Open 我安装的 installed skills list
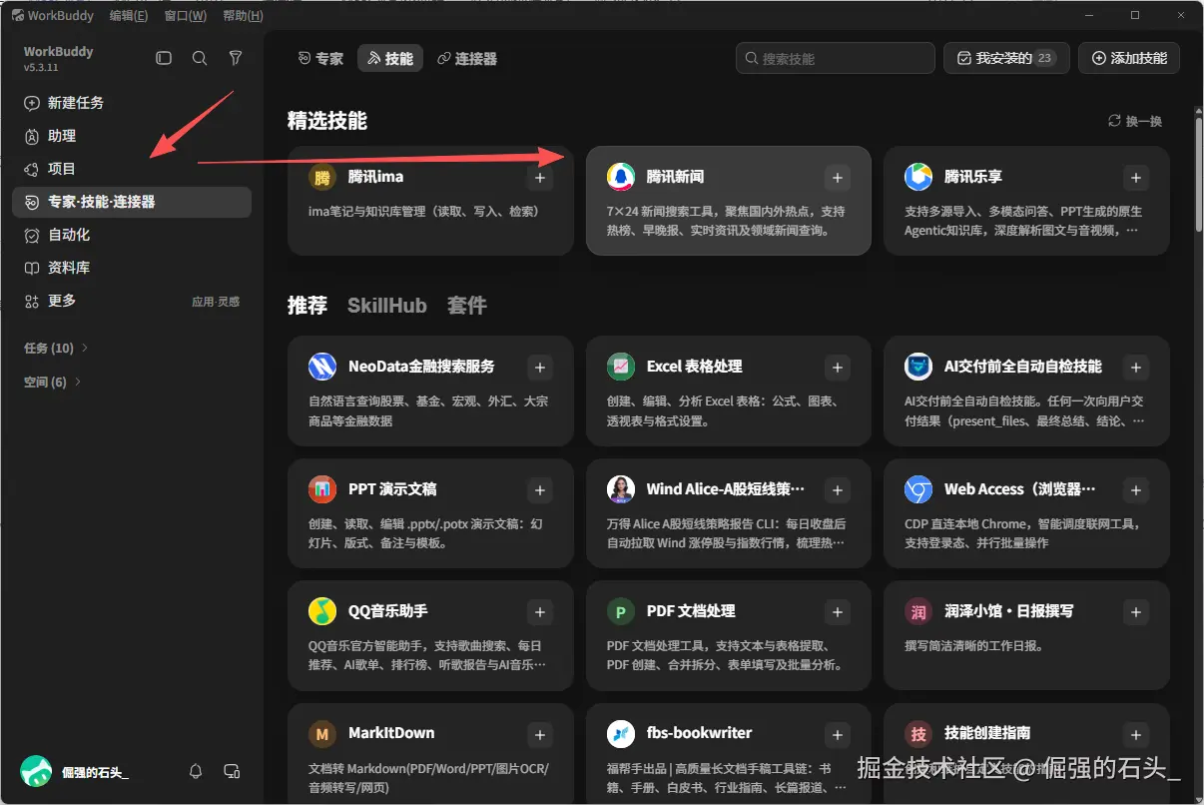This screenshot has height=805, width=1204. click(x=1006, y=58)
